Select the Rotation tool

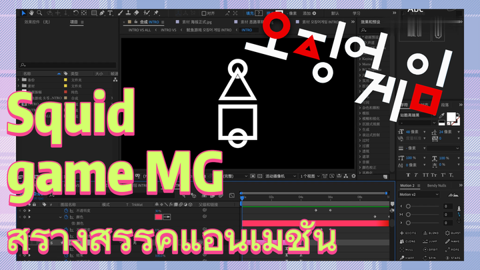click(x=75, y=13)
